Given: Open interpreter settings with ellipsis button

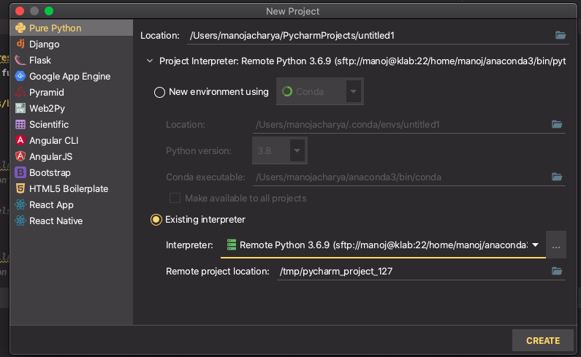Looking at the screenshot, I should point(556,245).
